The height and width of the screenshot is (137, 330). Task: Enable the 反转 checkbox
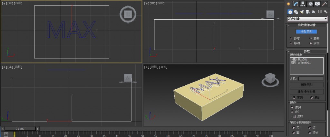pyautogui.click(x=295, y=116)
